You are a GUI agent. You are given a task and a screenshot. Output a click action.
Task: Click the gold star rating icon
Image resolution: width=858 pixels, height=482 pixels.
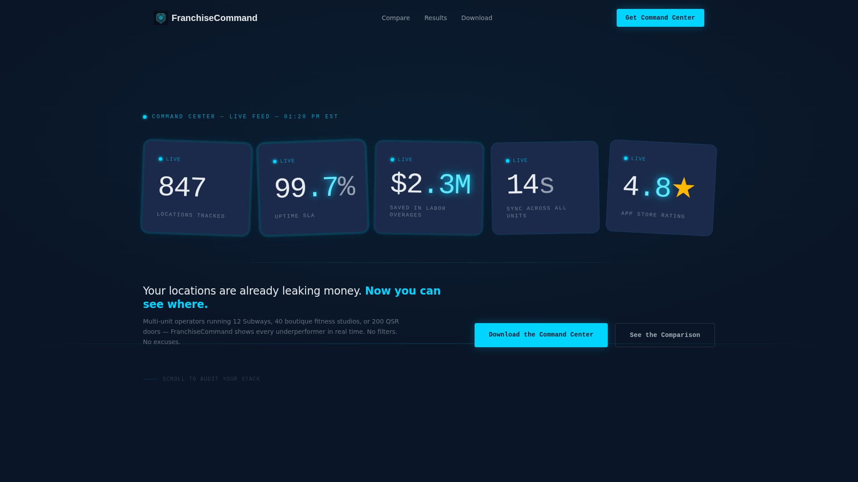684,187
